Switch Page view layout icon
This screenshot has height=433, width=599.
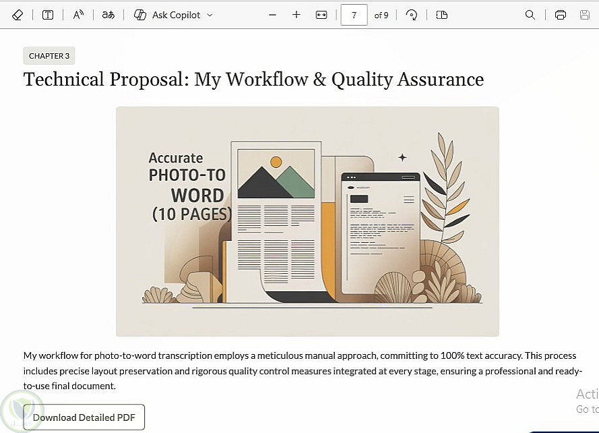441,15
